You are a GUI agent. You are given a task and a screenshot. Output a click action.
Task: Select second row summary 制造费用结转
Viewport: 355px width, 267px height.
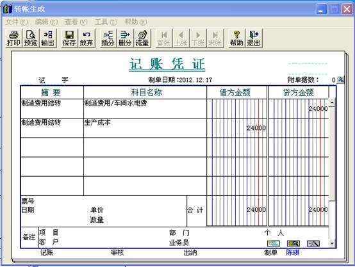pos(52,128)
